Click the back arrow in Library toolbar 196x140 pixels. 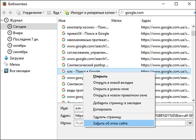[4, 13]
